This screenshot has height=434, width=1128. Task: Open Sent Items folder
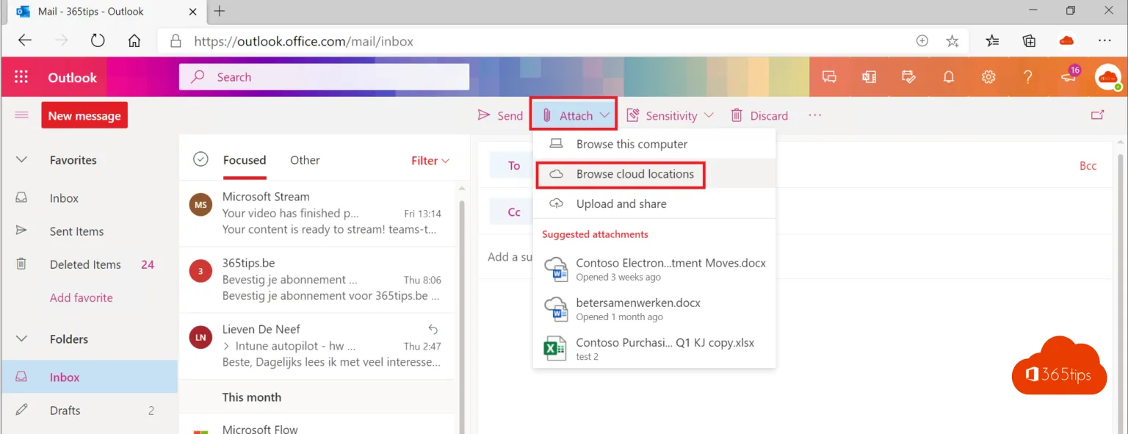click(x=90, y=231)
